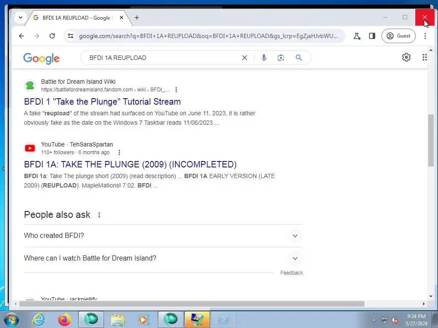Click the Google search box text
This screenshot has height=328, width=438.
click(118, 58)
